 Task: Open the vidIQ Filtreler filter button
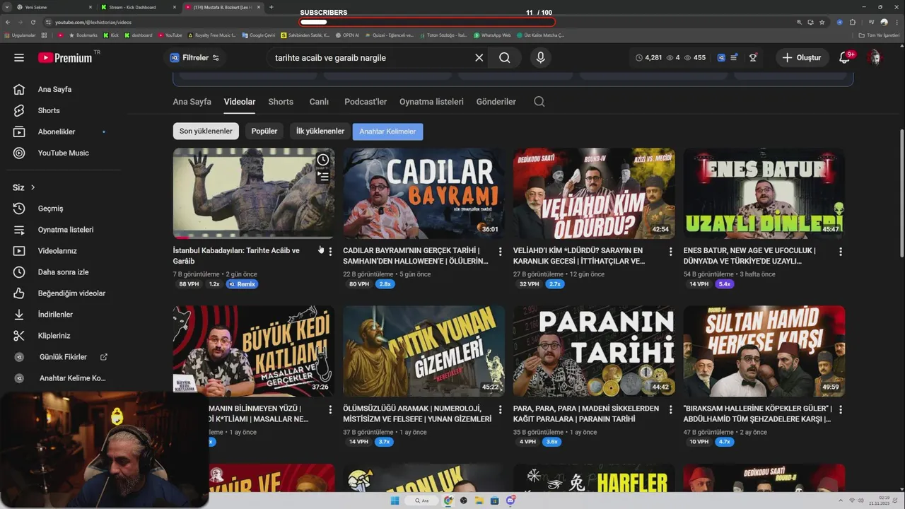(x=195, y=58)
